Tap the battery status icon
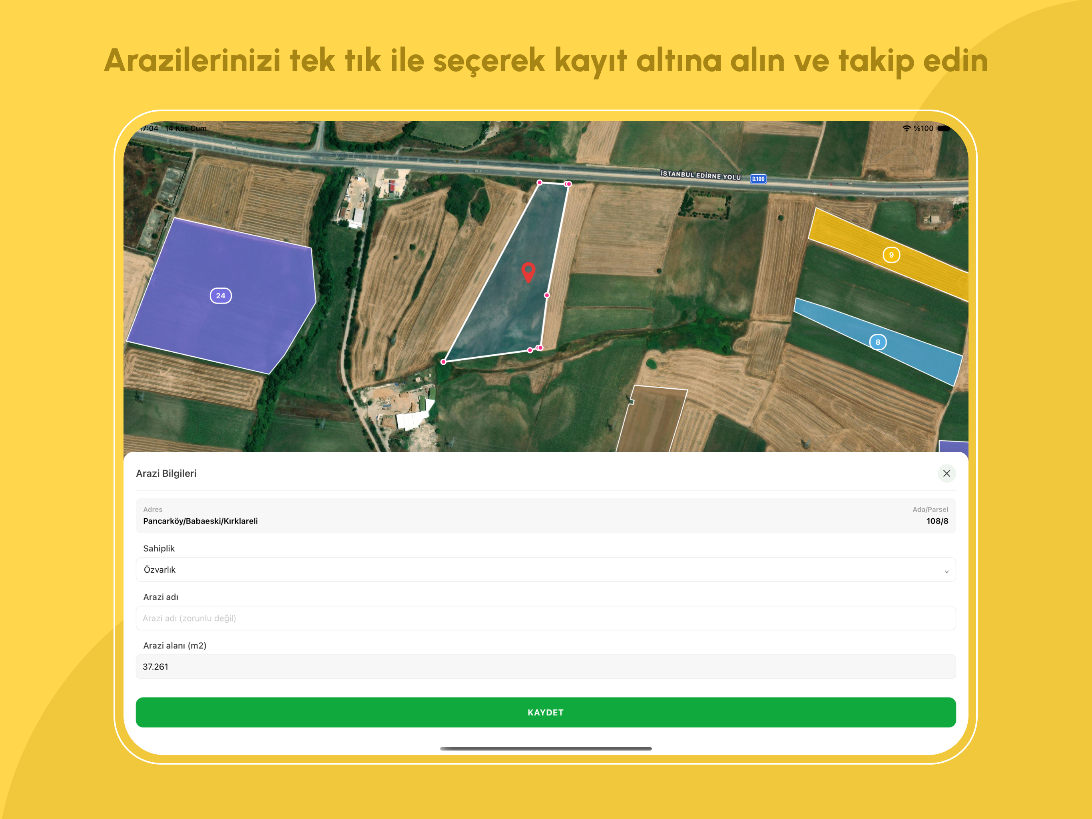This screenshot has width=1092, height=819. pyautogui.click(x=943, y=128)
